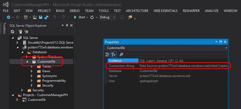This screenshot has height=109, width=241.
Task: Click the Undo arrow icon
Action: [54, 17]
